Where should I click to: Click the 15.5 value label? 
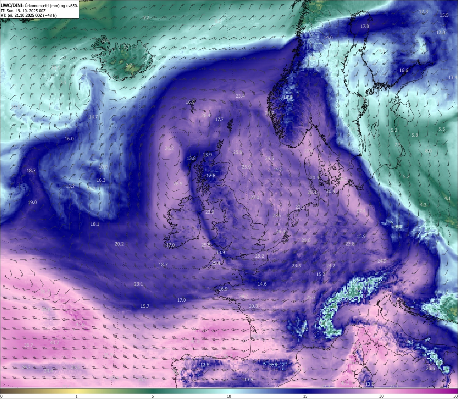point(444,15)
